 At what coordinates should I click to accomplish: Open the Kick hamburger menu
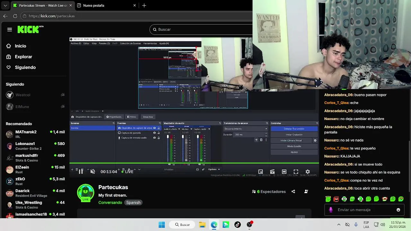10,30
